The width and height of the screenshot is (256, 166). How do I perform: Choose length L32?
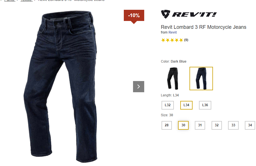(x=168, y=105)
